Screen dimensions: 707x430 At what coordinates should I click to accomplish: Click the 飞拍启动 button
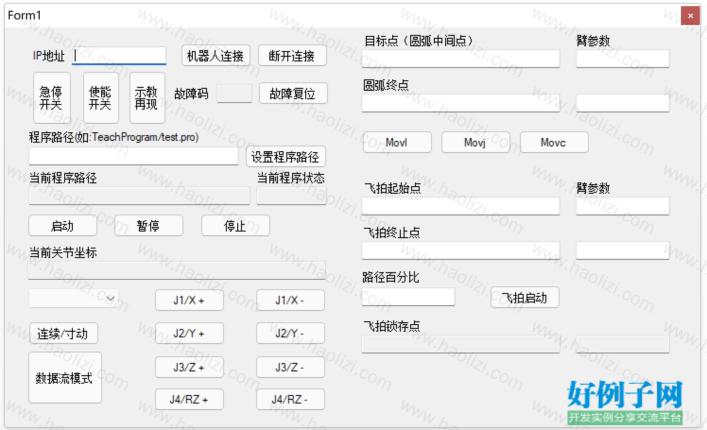tap(525, 297)
